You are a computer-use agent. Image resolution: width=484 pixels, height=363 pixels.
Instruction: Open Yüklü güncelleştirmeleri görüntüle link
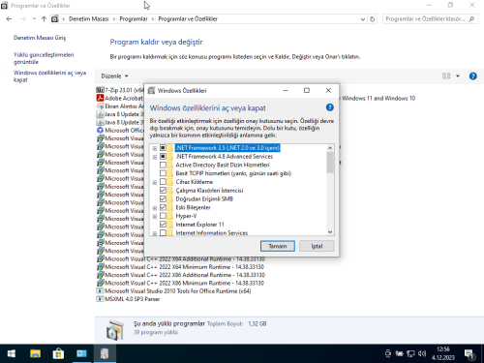44,58
